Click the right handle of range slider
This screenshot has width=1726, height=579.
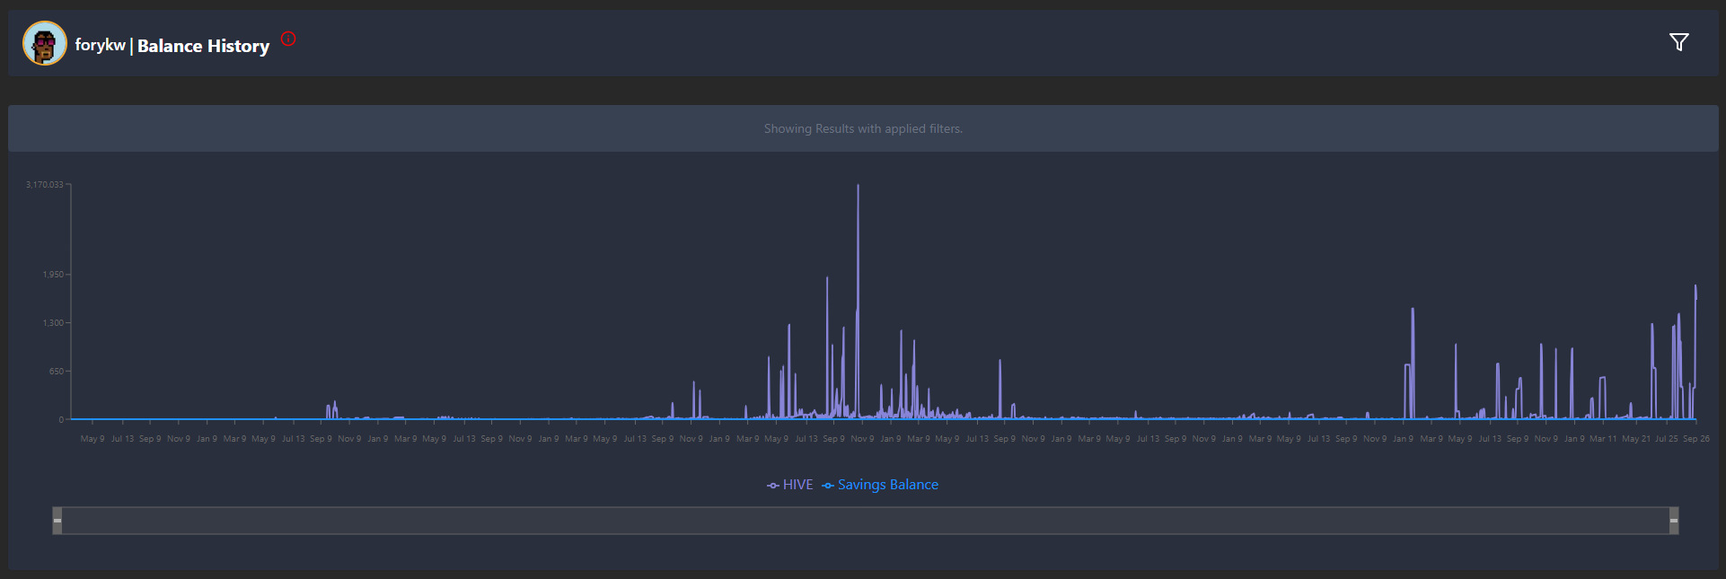click(1673, 521)
